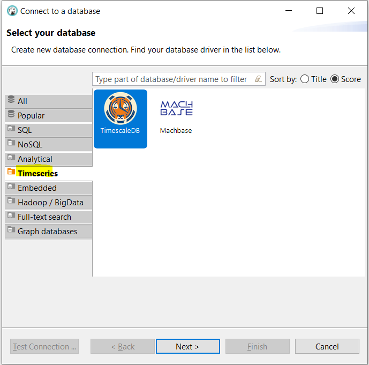This screenshot has height=365, width=369.
Task: Click the Analytical category folder icon
Action: (11, 157)
